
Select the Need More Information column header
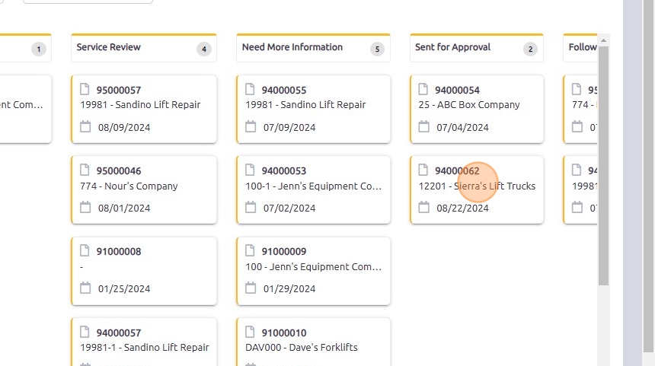[x=292, y=47]
